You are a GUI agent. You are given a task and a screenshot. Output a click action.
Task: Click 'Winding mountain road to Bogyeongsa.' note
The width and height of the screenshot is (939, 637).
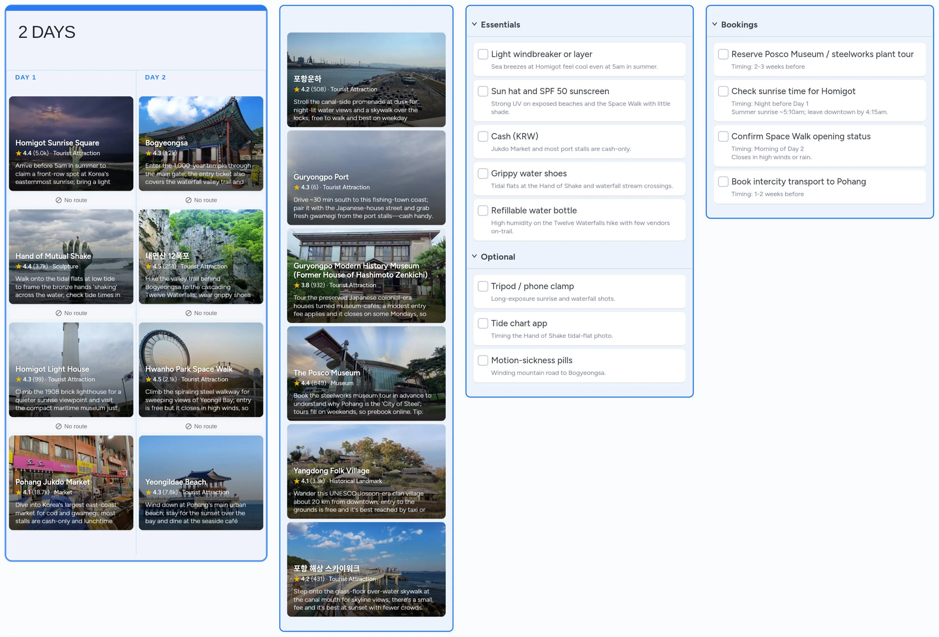point(548,373)
